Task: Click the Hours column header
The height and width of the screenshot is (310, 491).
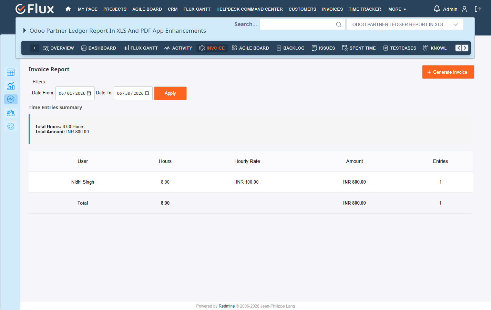Action: click(x=165, y=161)
